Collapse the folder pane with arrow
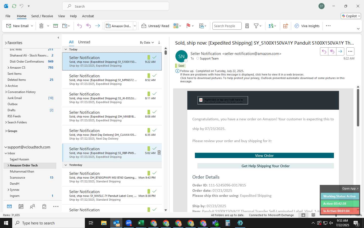This screenshot has width=364, height=228. coord(58,38)
